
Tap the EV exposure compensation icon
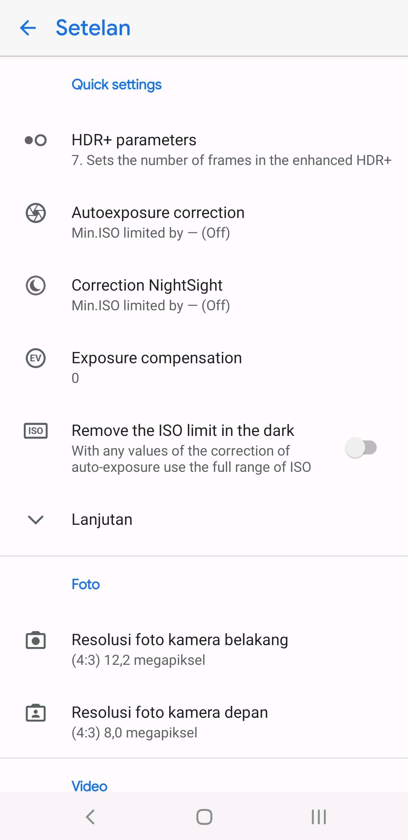(x=36, y=358)
